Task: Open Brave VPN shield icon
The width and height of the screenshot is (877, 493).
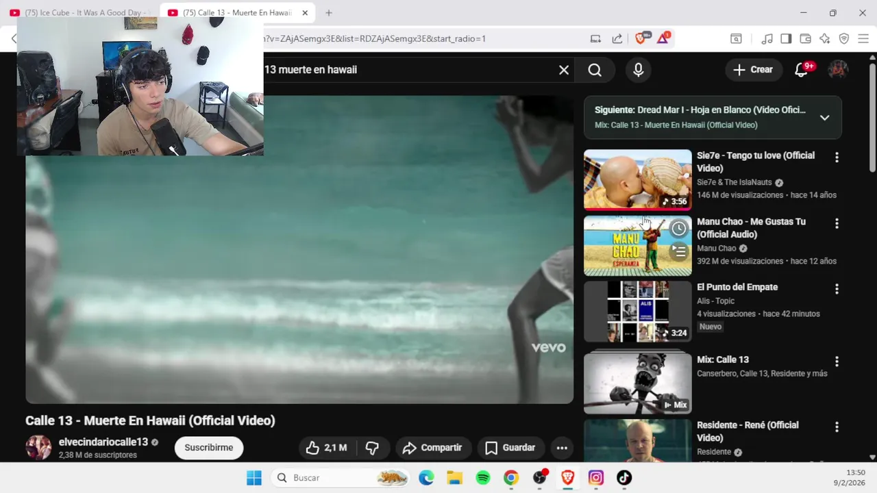Action: click(x=844, y=39)
